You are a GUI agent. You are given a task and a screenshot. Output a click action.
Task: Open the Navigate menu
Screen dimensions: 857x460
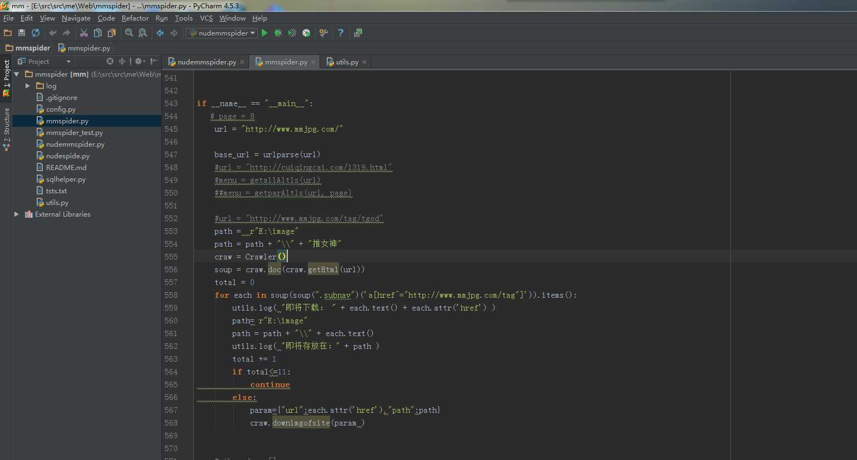[x=76, y=18]
